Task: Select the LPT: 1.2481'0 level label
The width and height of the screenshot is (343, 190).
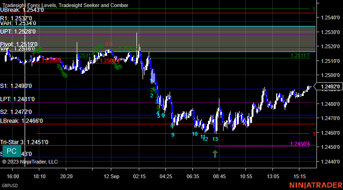Action: 17,99
